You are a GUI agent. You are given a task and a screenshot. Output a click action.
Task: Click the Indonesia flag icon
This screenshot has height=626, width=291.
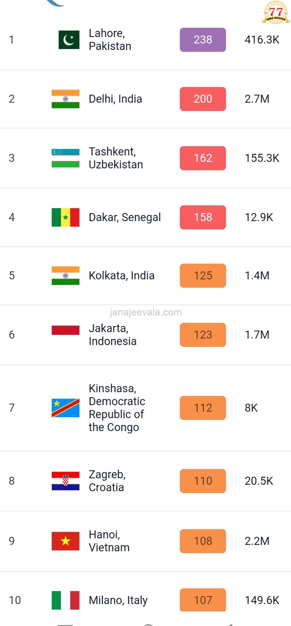click(65, 330)
